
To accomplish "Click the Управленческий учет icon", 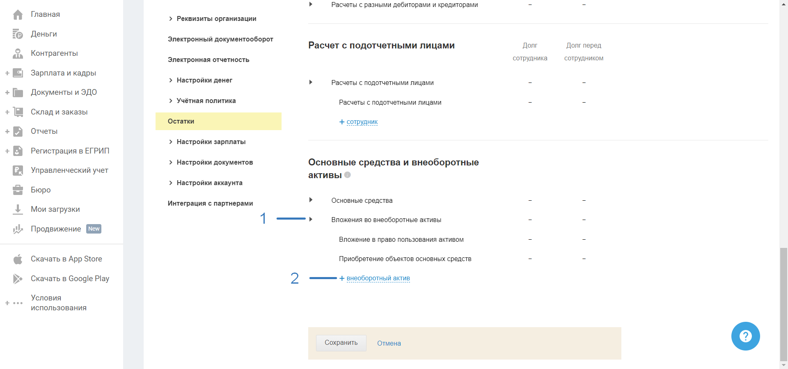I will 18,170.
